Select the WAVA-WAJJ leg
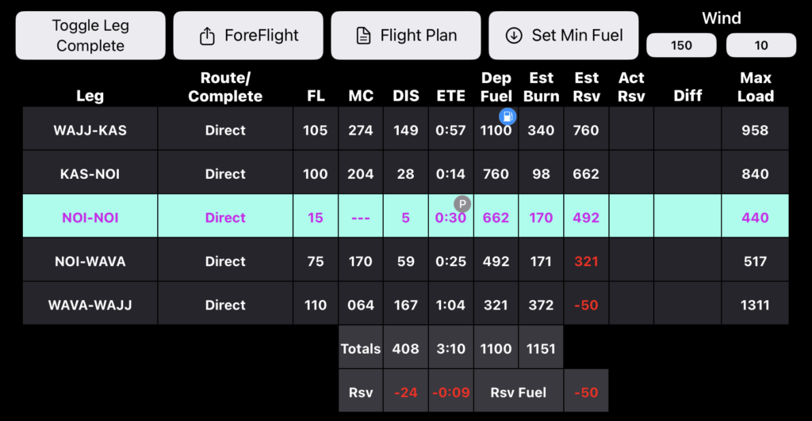Image resolution: width=812 pixels, height=421 pixels. coord(90,305)
